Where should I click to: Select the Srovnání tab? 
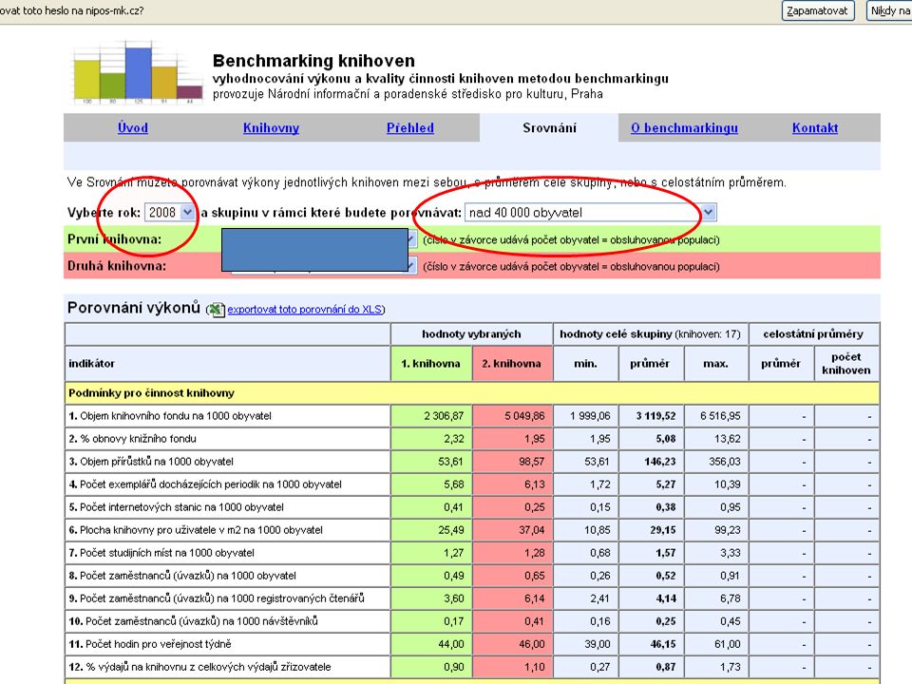tap(549, 128)
